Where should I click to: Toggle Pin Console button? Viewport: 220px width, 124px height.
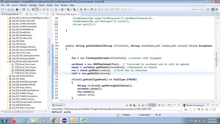pos(159,105)
